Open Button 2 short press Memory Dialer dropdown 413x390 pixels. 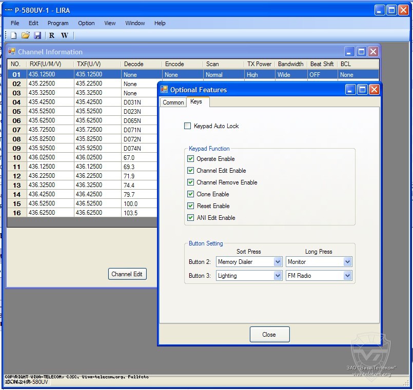coord(278,262)
